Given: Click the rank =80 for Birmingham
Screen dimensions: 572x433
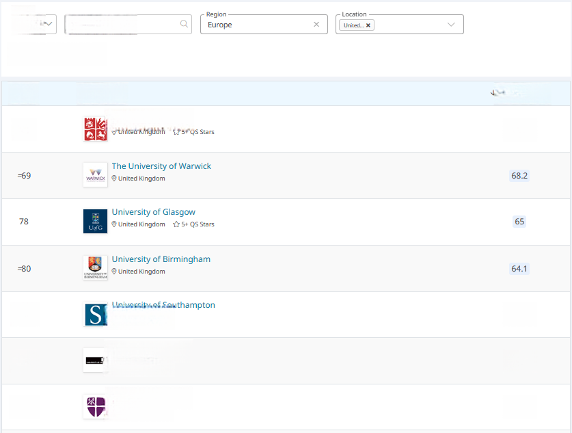Looking at the screenshot, I should point(24,269).
